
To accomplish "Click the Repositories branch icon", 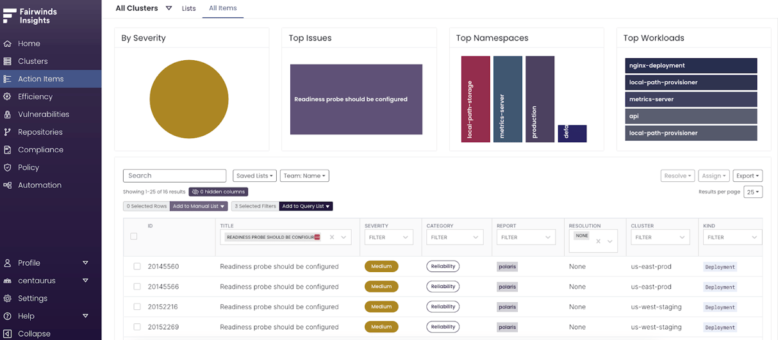I will click(x=8, y=132).
